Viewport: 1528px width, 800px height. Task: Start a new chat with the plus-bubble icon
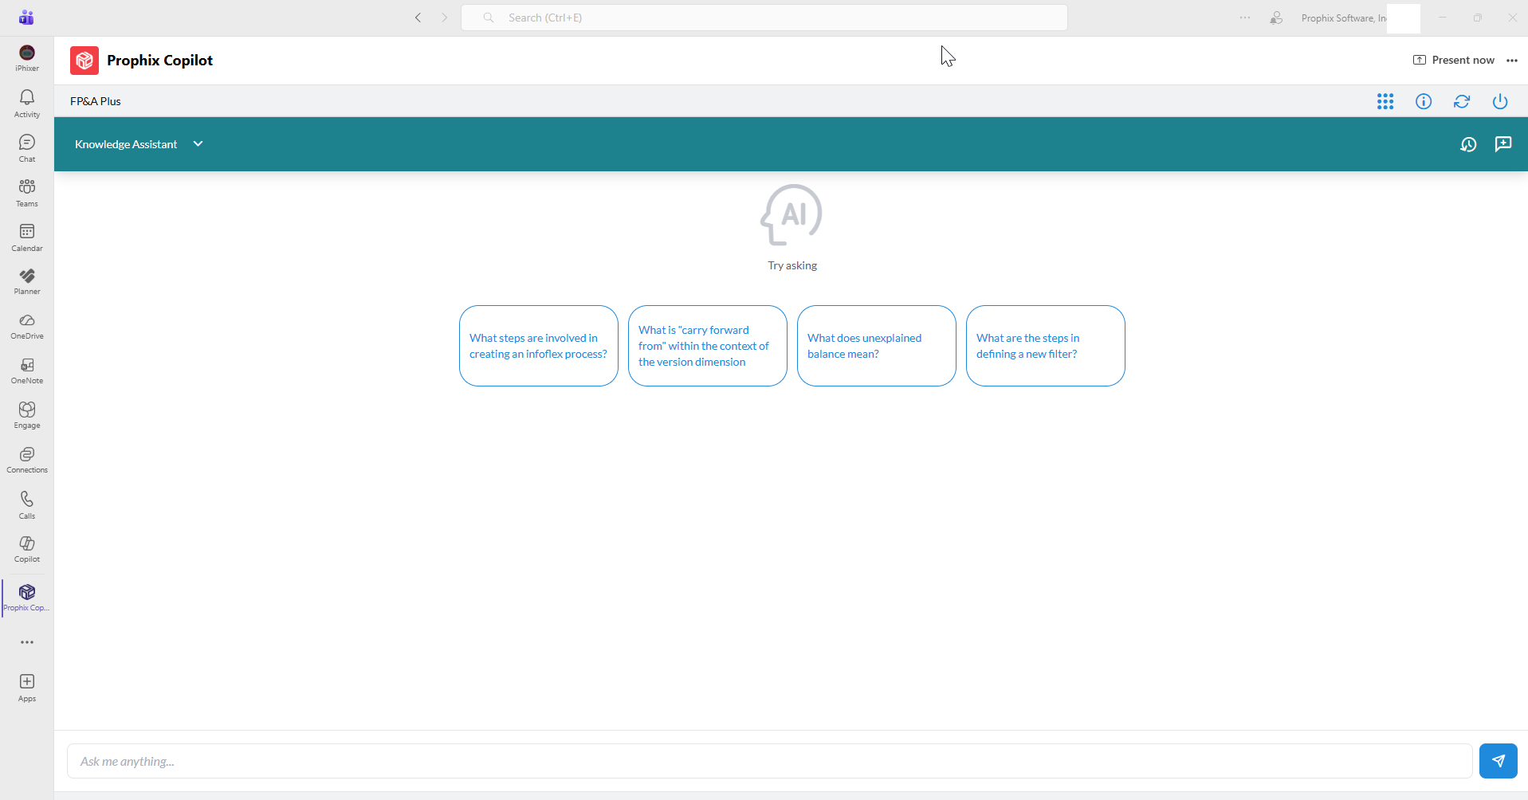point(1502,144)
